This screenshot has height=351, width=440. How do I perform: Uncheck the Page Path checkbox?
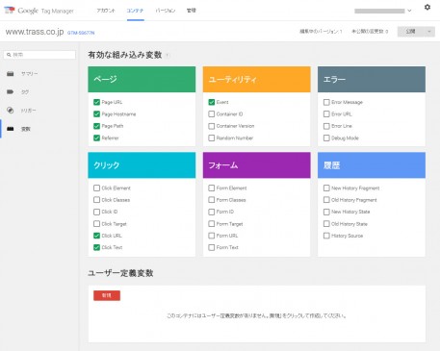[x=96, y=126]
